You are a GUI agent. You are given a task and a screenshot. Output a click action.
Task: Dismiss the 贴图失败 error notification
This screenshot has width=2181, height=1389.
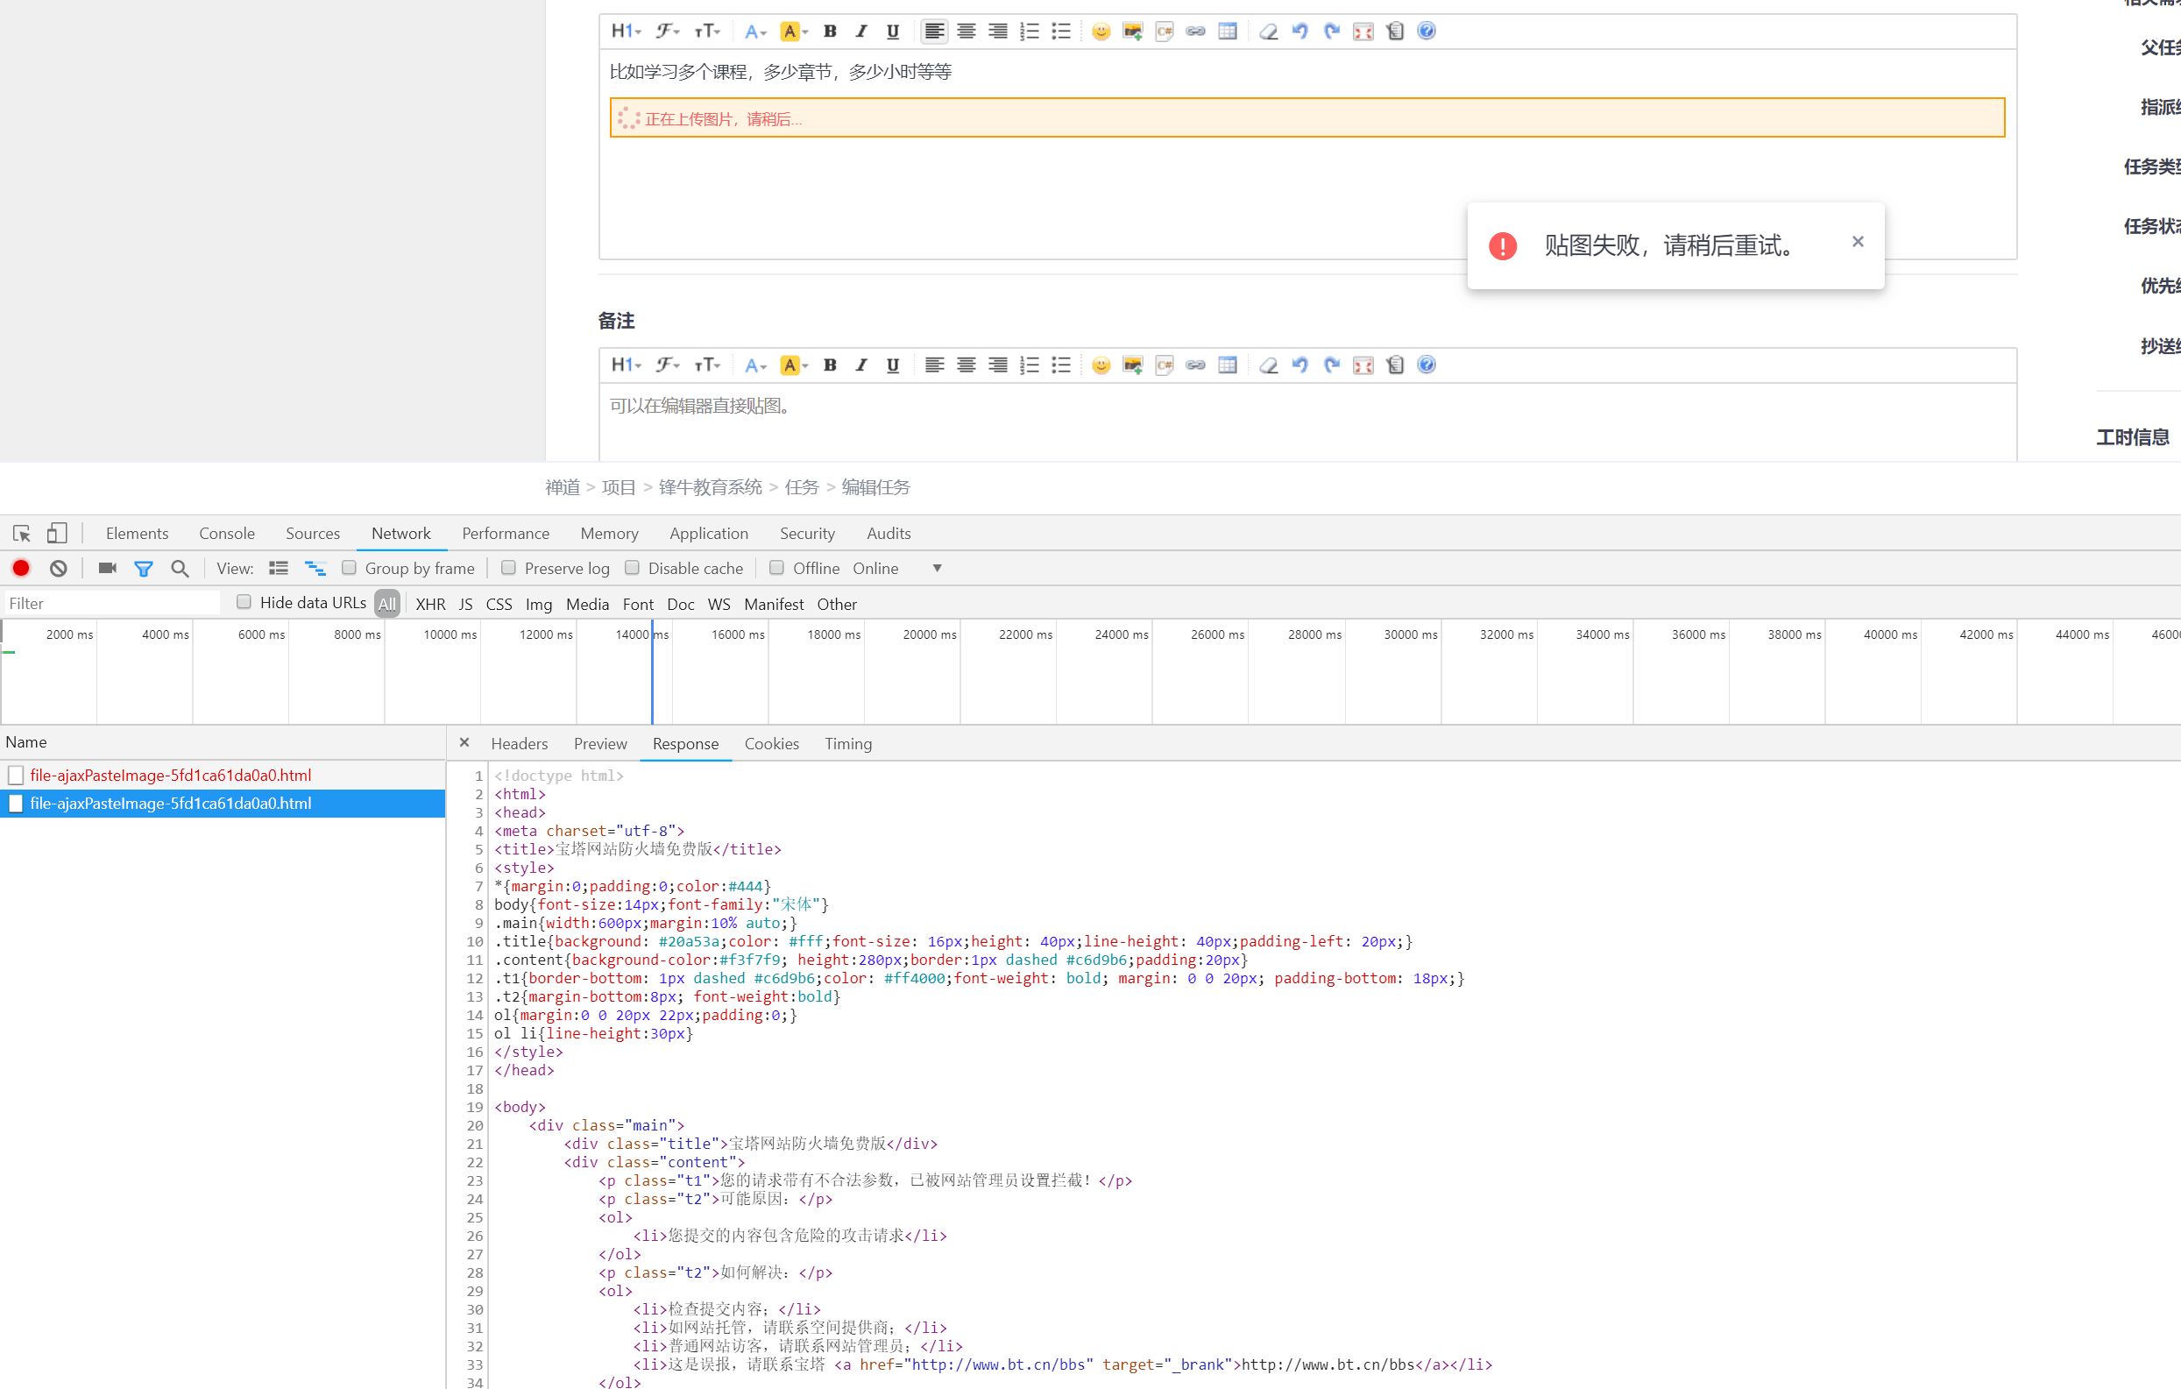point(1858,241)
